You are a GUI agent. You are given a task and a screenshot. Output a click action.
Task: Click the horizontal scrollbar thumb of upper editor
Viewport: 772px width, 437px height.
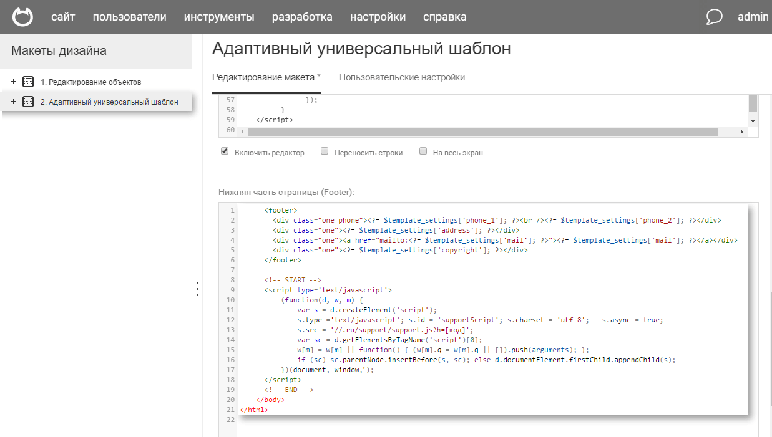483,132
